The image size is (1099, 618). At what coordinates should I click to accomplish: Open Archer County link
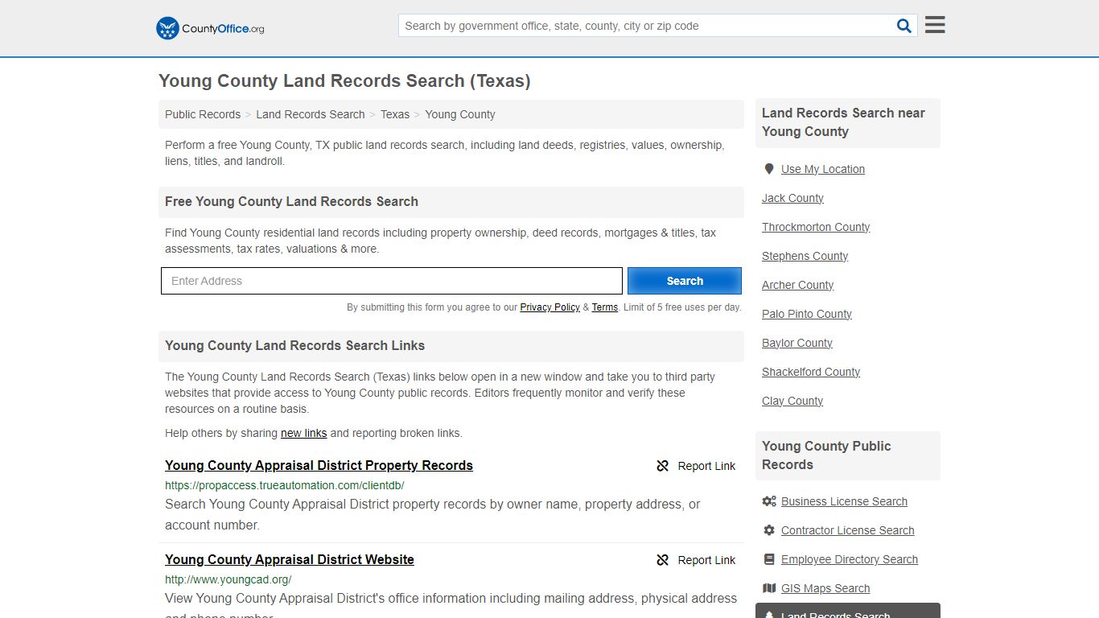point(797,285)
